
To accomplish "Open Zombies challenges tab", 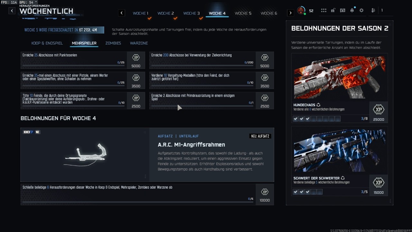I will (113, 43).
